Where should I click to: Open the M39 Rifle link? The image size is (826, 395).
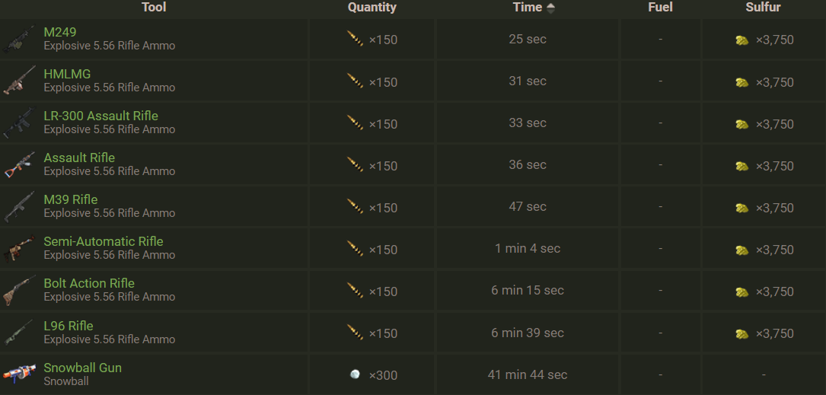(71, 199)
